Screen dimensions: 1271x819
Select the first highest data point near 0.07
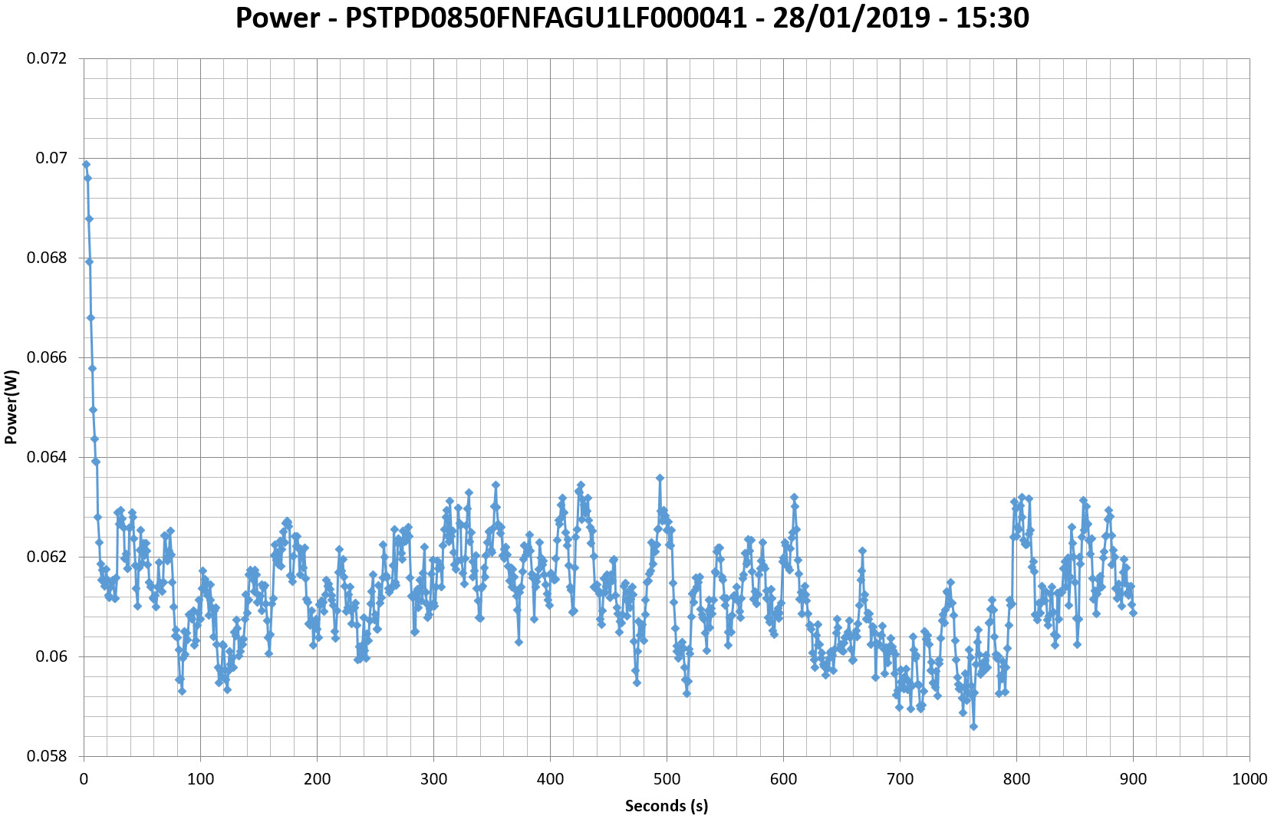86,164
